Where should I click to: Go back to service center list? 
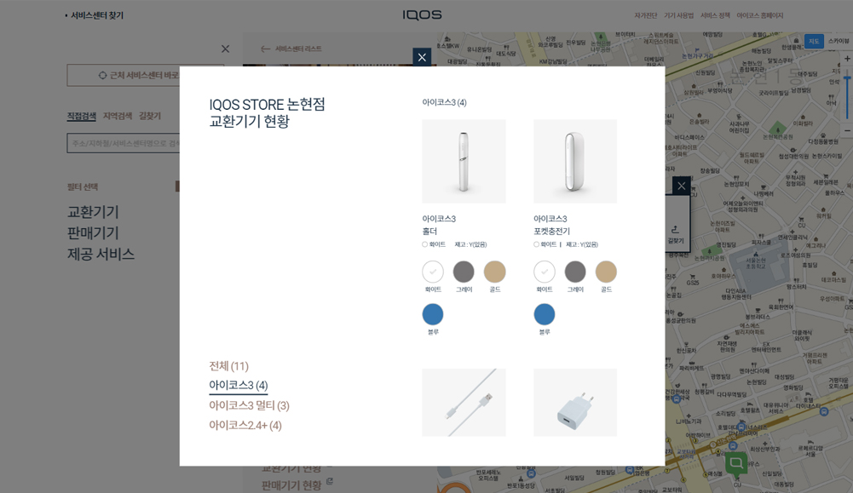(x=291, y=49)
